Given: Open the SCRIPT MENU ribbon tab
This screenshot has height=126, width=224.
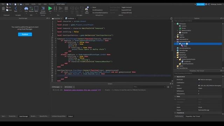Looking at the screenshot, I should [x=61, y=4].
